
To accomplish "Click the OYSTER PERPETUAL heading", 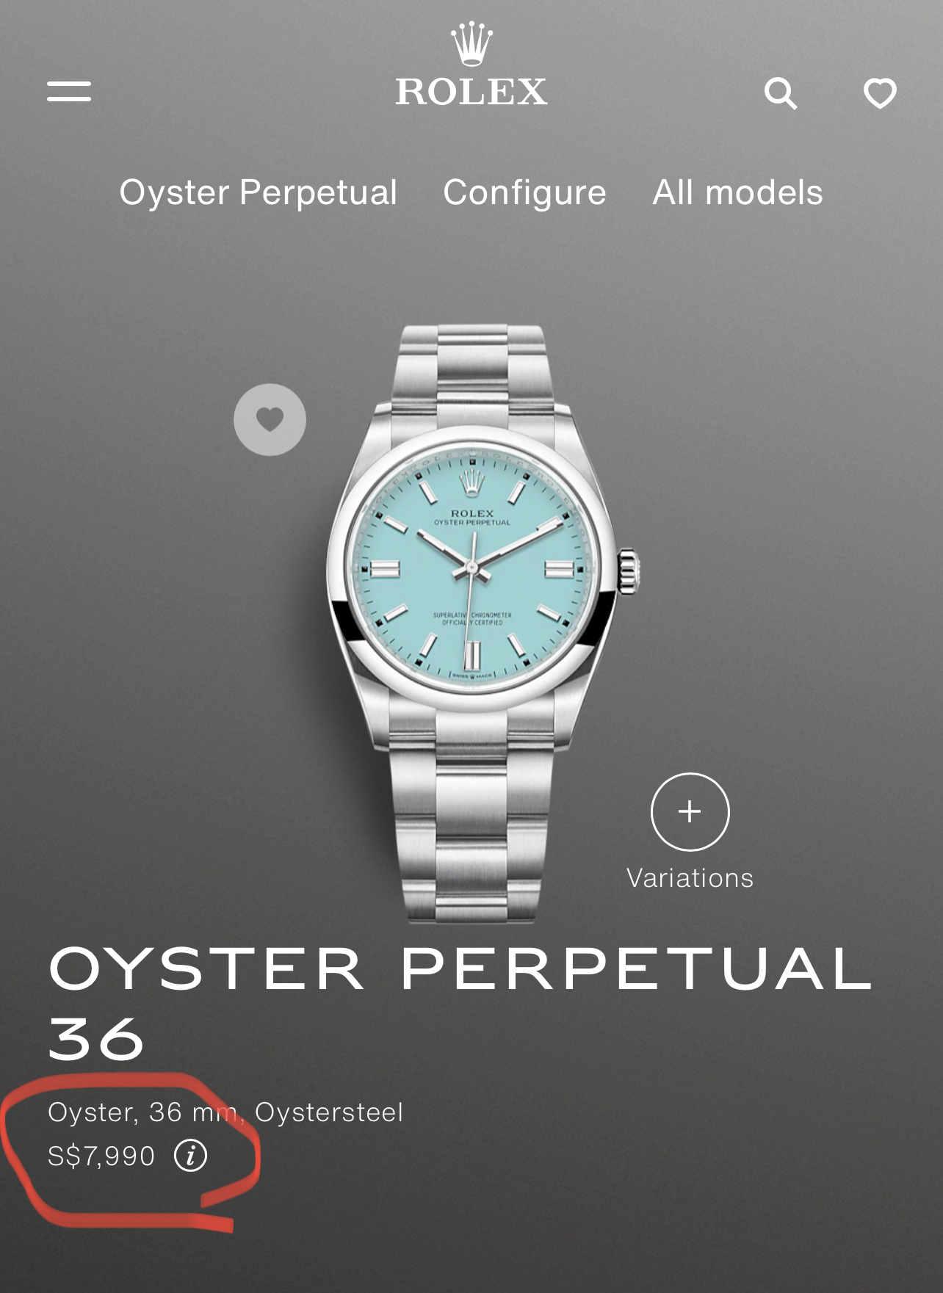I will click(x=460, y=968).
